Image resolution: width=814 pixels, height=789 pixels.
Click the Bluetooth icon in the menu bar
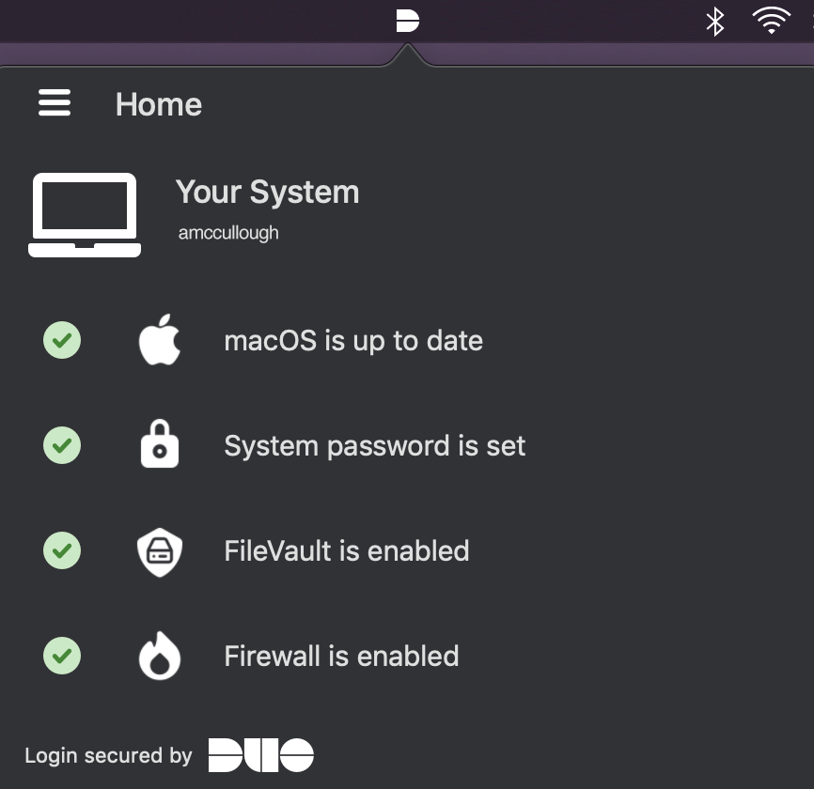[x=714, y=20]
